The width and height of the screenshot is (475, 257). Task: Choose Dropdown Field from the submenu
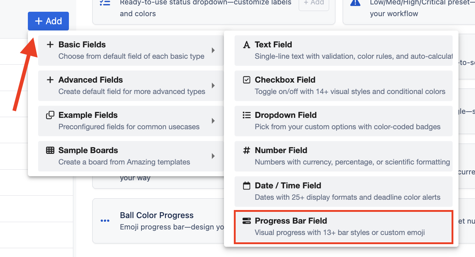(x=343, y=121)
